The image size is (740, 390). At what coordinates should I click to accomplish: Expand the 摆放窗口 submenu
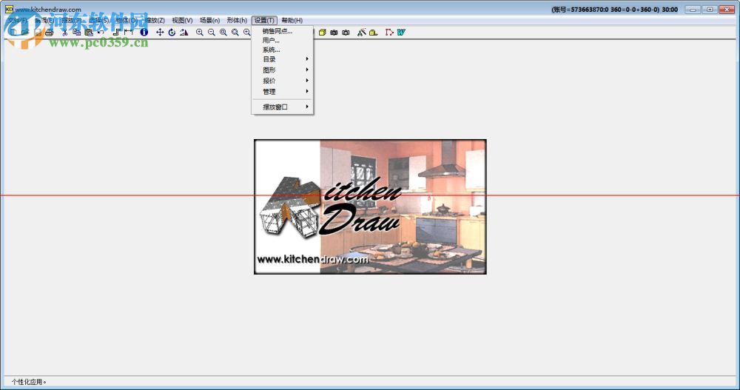[x=283, y=107]
